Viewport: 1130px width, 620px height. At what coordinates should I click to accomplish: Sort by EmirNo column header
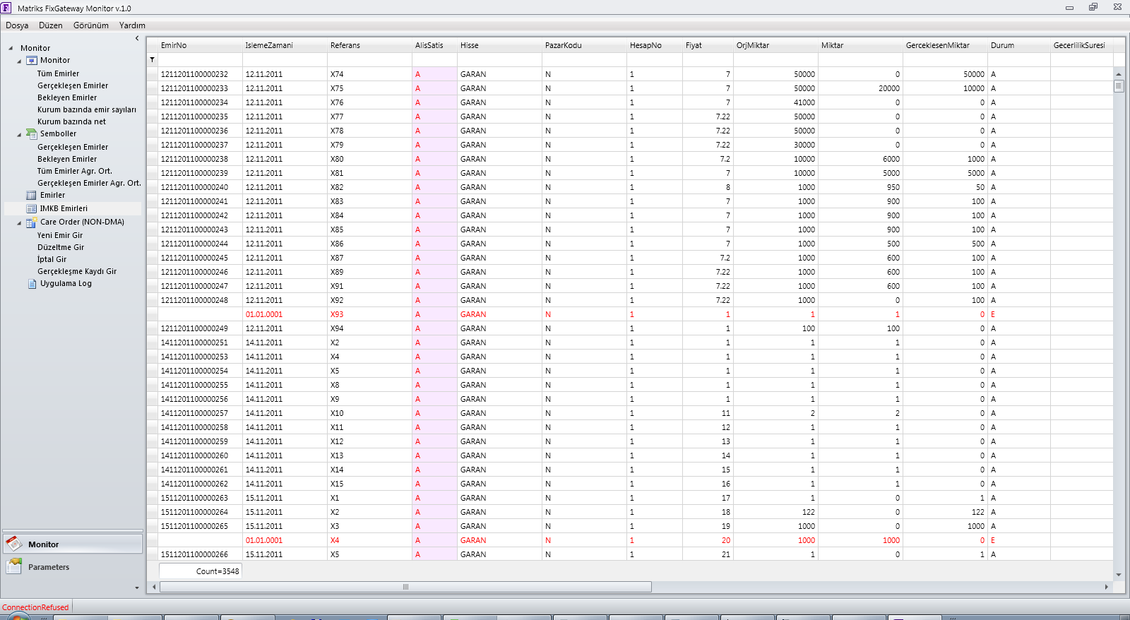200,45
